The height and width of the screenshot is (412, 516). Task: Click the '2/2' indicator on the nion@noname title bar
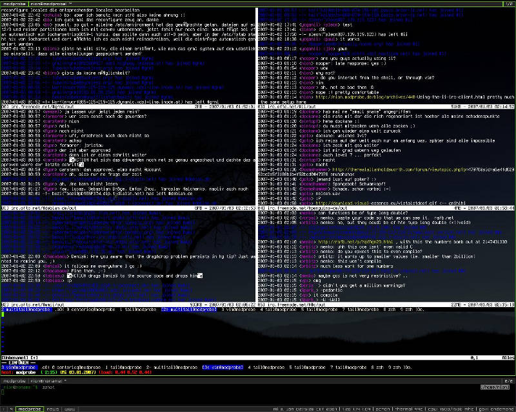[508, 381]
